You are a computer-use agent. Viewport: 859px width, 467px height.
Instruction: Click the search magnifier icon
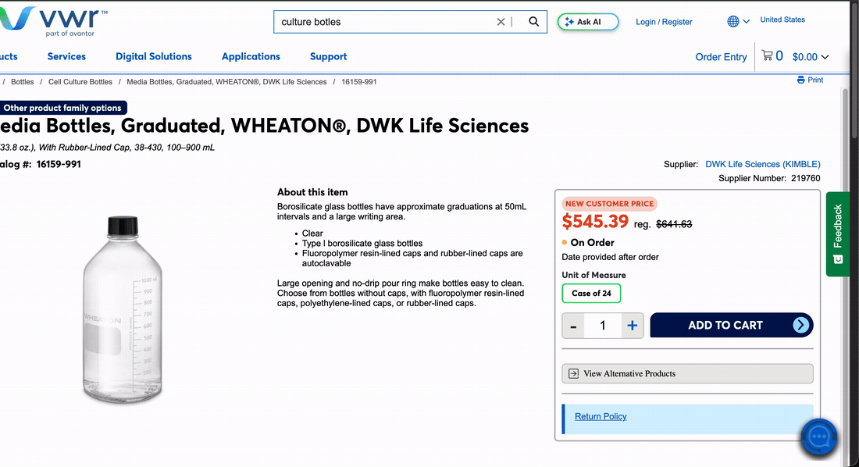(533, 22)
